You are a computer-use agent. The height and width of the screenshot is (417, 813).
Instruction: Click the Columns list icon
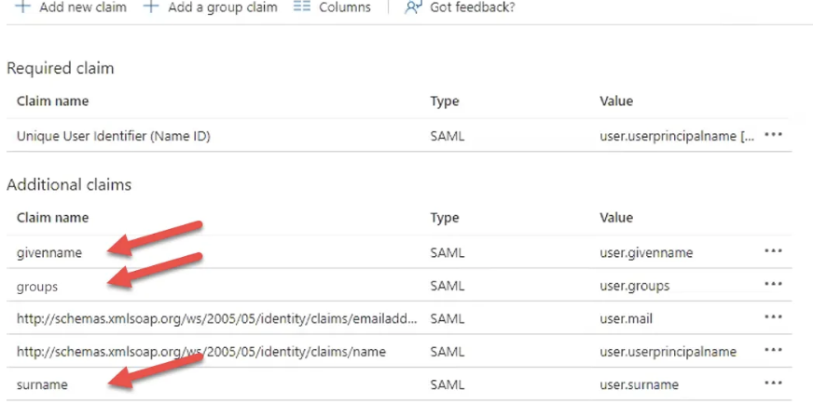(x=302, y=7)
